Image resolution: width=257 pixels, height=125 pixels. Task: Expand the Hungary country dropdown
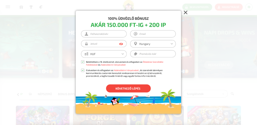click(153, 44)
